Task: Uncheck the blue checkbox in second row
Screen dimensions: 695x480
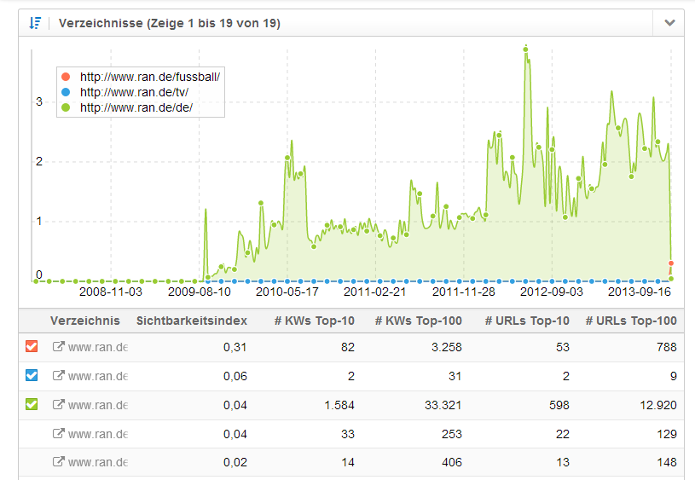Action: (32, 376)
